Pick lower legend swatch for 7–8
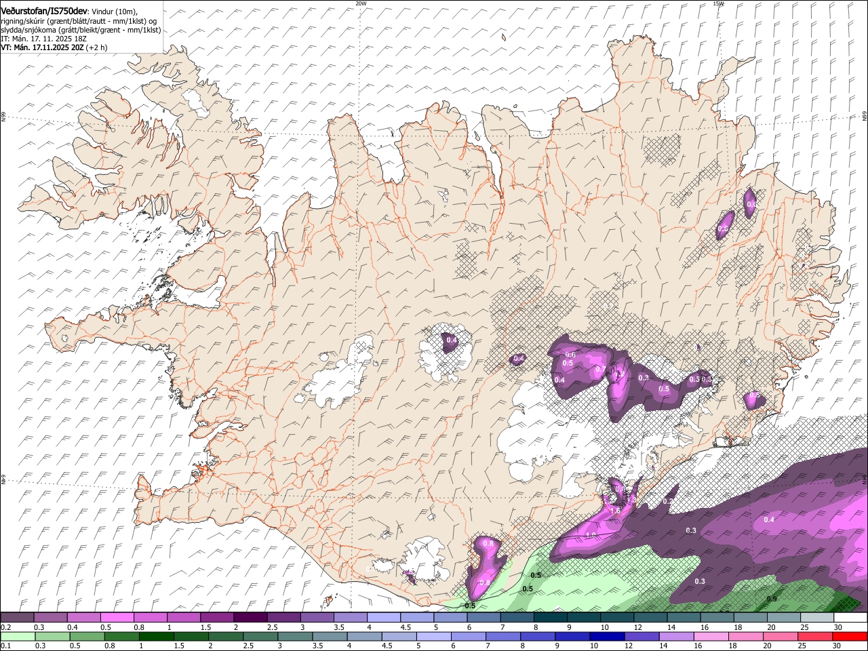This screenshot has width=868, height=651. coord(503,637)
